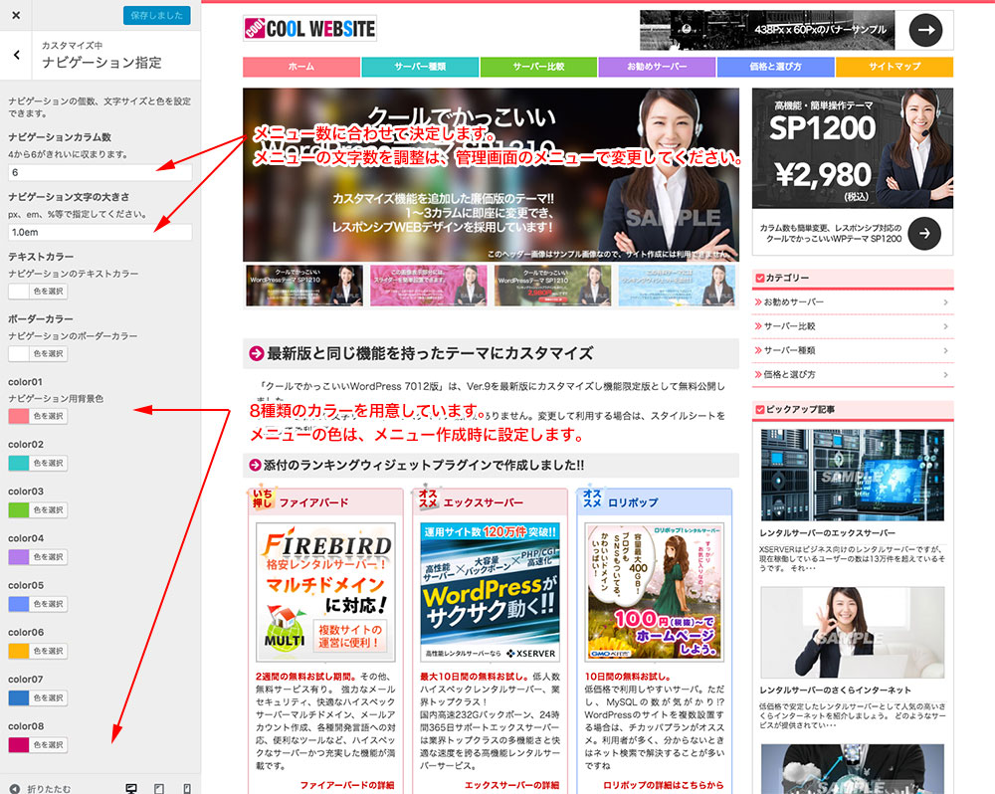Go back from ナビゲーション指定 section
The width and height of the screenshot is (995, 794).
17,55
